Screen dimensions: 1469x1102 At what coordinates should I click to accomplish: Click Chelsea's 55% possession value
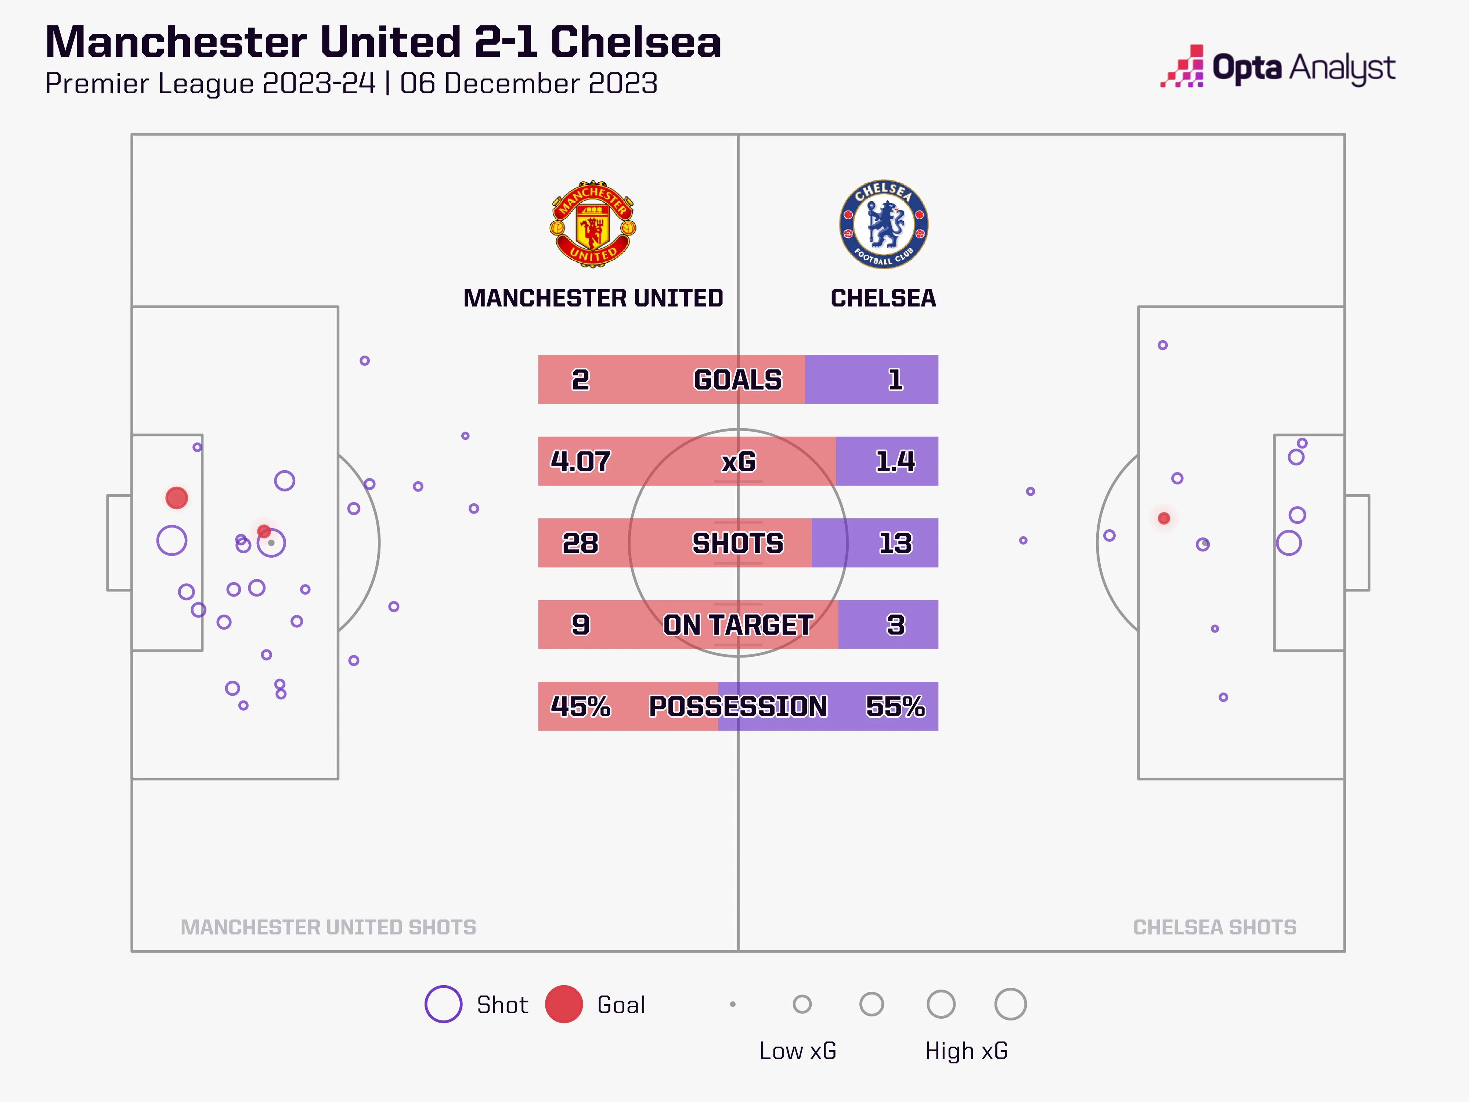tap(895, 707)
